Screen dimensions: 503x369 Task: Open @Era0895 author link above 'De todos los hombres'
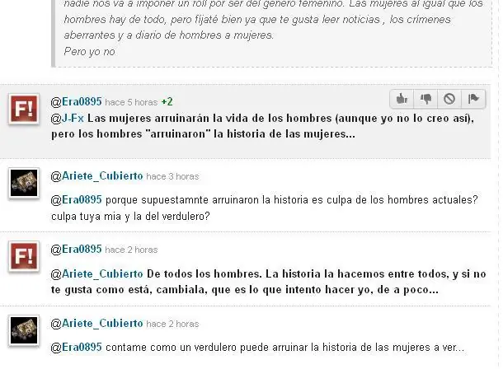tap(77, 250)
